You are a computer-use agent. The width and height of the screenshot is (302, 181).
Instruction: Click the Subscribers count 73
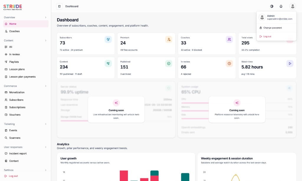click(x=63, y=43)
